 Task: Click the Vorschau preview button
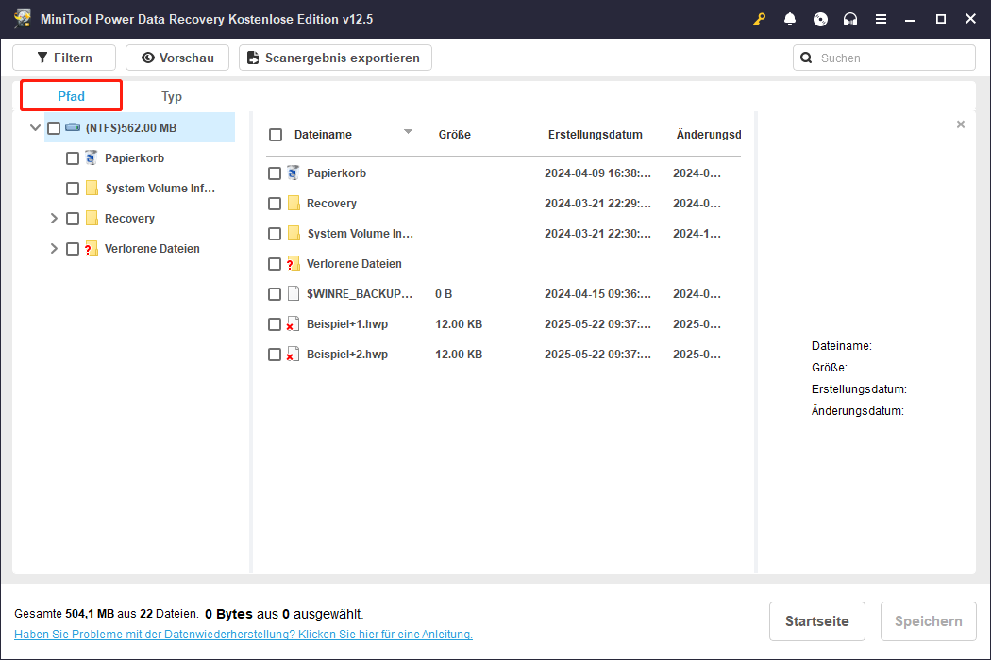pyautogui.click(x=177, y=58)
